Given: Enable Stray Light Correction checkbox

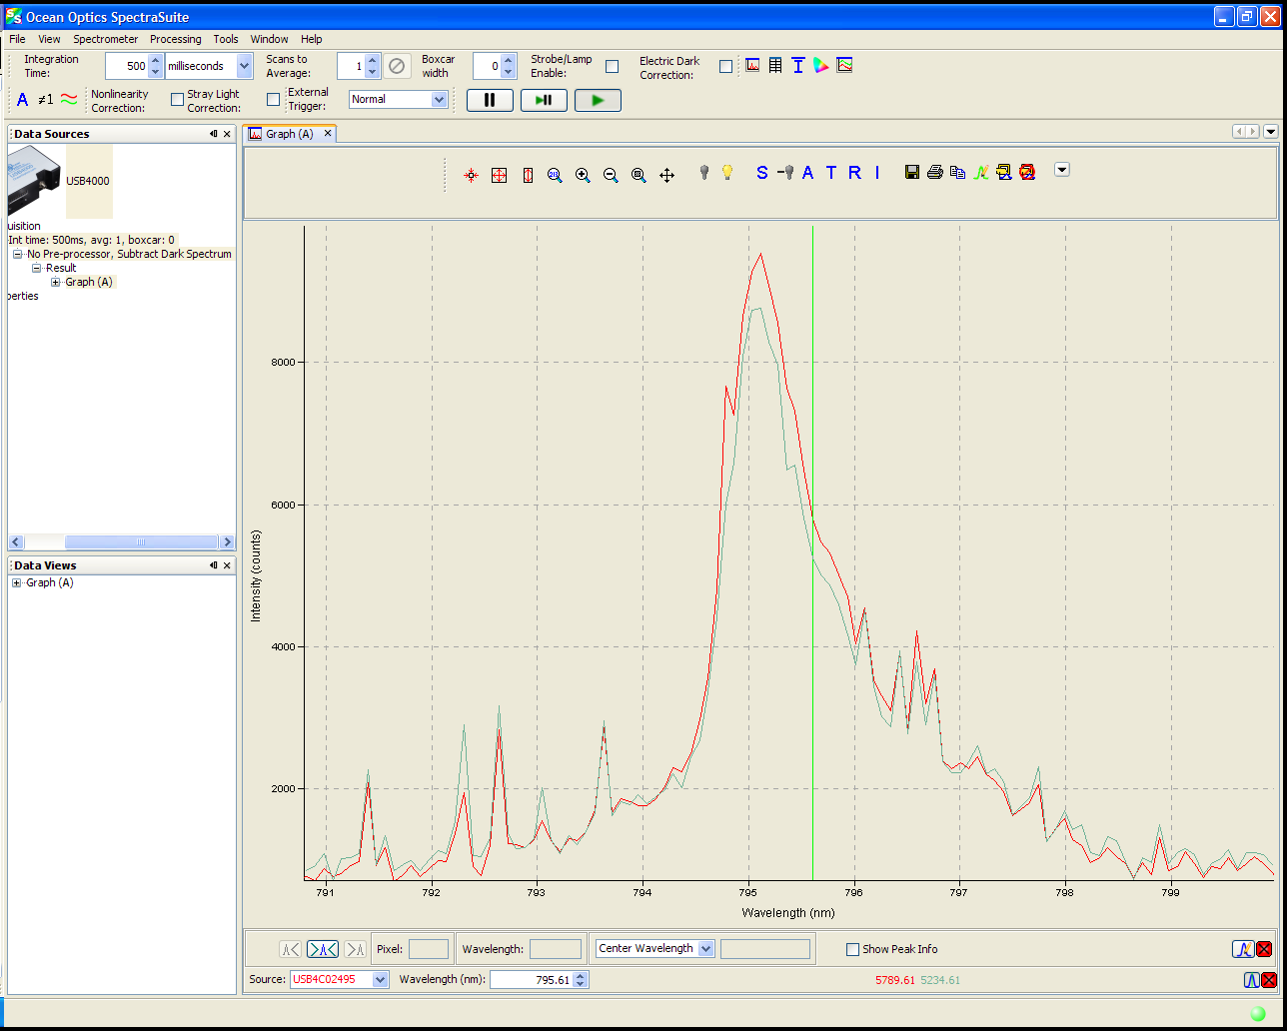Looking at the screenshot, I should click(x=273, y=99).
